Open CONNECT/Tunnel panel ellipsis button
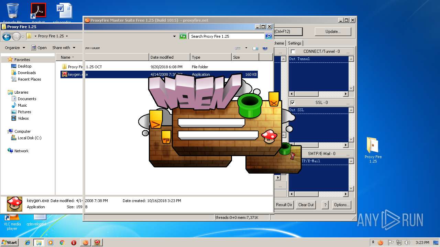This screenshot has width=440, height=247. coord(348,51)
